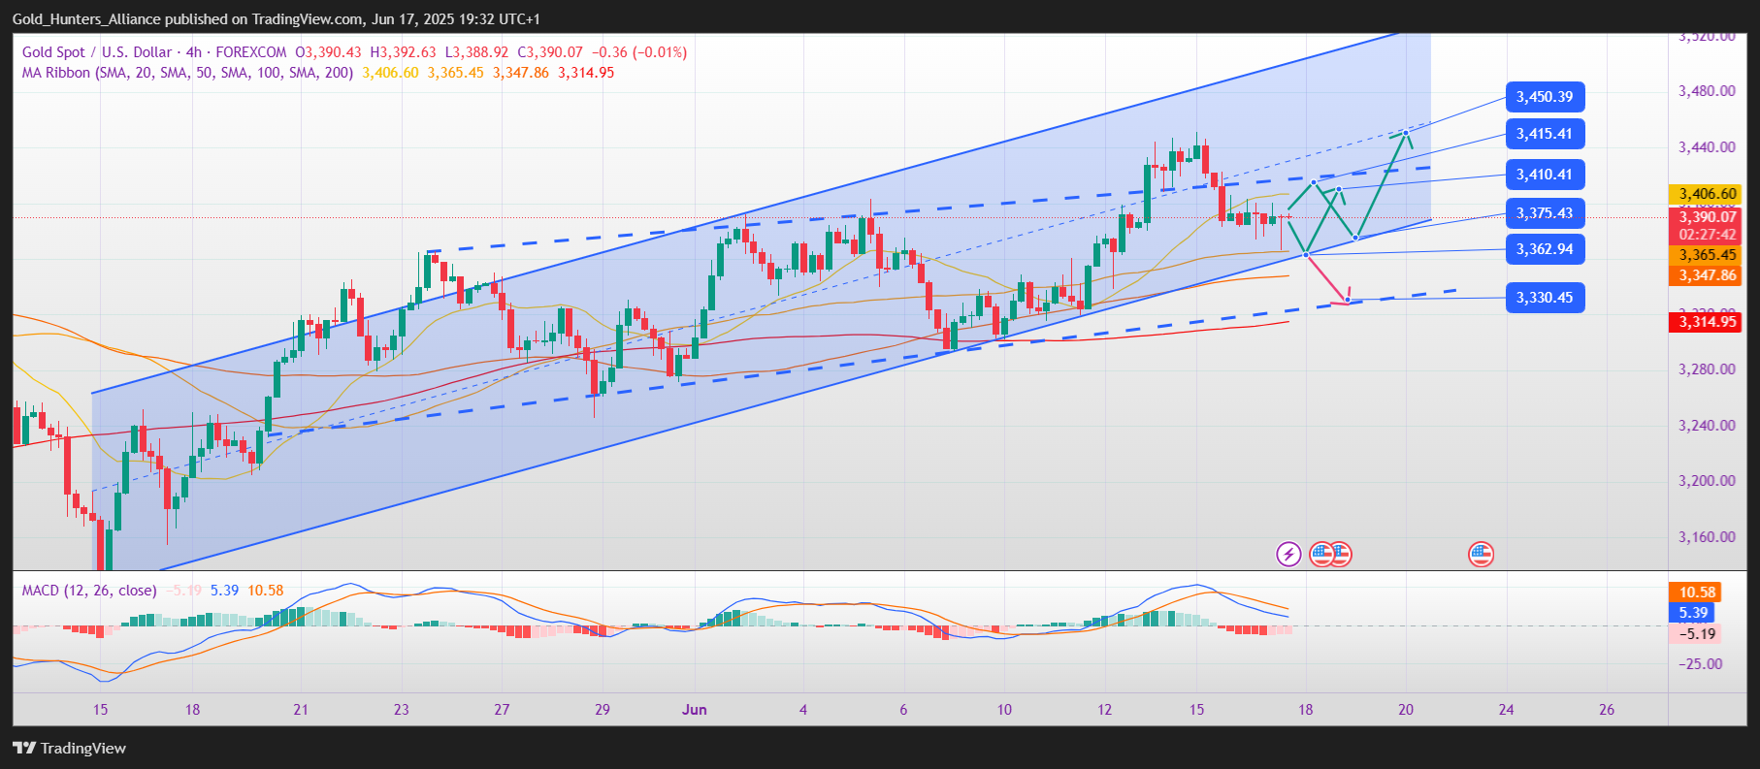The image size is (1760, 769).
Task: Click the 3,410.41 blue target label
Action: pyautogui.click(x=1545, y=175)
